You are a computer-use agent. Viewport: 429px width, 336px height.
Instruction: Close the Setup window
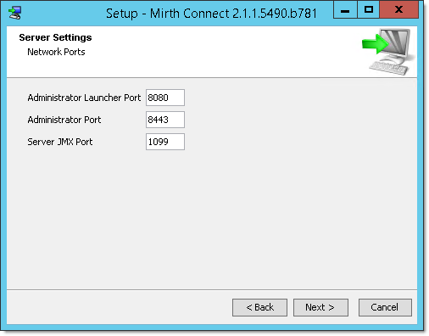pyautogui.click(x=398, y=10)
